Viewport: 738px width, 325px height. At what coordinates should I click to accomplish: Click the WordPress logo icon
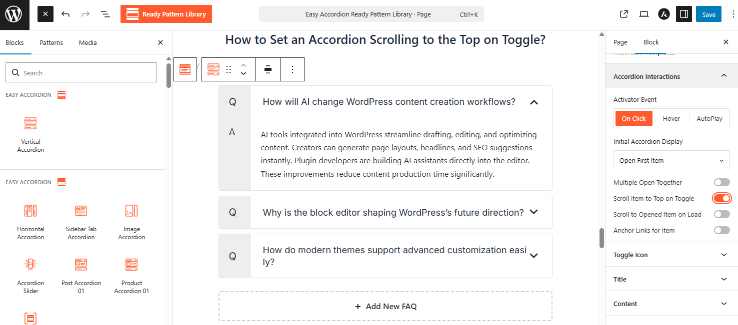coord(14,14)
